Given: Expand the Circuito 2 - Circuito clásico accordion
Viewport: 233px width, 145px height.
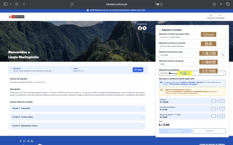Looking at the screenshot, I should tap(78, 117).
